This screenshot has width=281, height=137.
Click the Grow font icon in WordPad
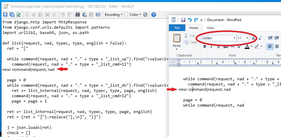[253, 38]
